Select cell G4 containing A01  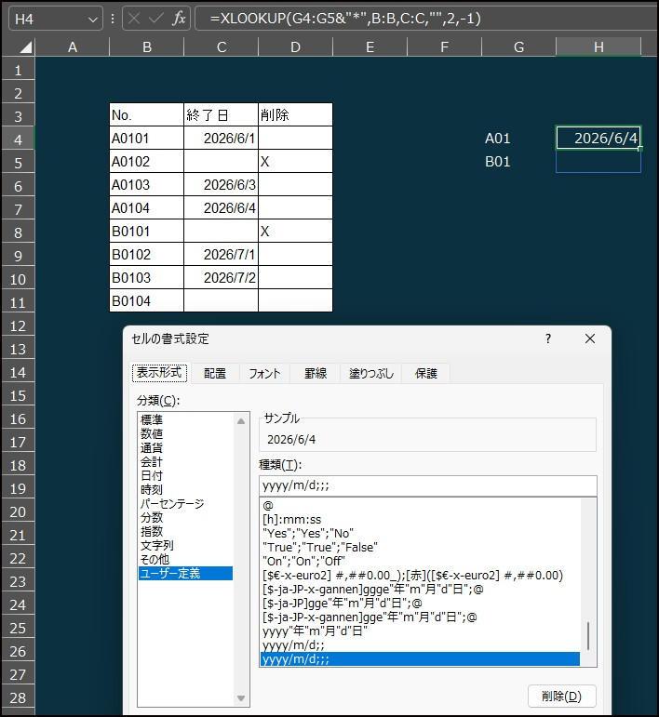(x=518, y=138)
